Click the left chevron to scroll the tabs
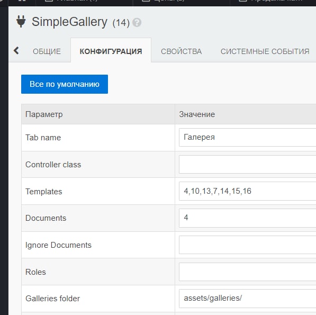Image resolution: width=316 pixels, height=315 pixels. (x=16, y=50)
